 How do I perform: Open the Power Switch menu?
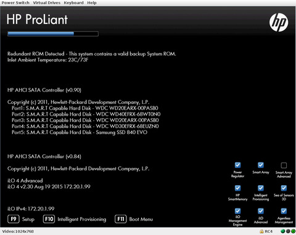pos(15,3)
